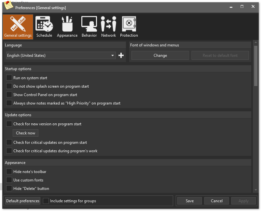This screenshot has height=211, width=261.
Task: Click the Language section header
Action: click(x=65, y=45)
